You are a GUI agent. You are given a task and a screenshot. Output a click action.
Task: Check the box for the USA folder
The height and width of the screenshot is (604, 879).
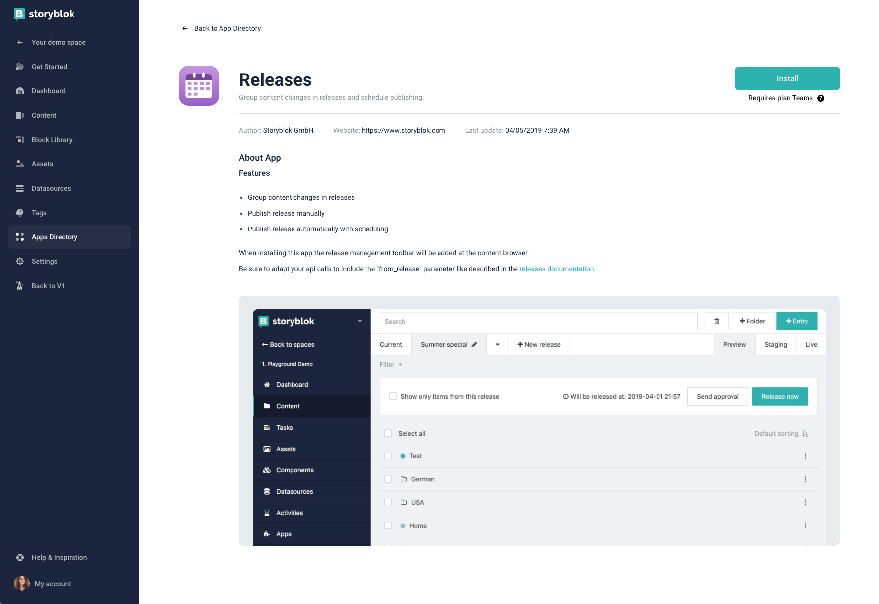(x=388, y=502)
